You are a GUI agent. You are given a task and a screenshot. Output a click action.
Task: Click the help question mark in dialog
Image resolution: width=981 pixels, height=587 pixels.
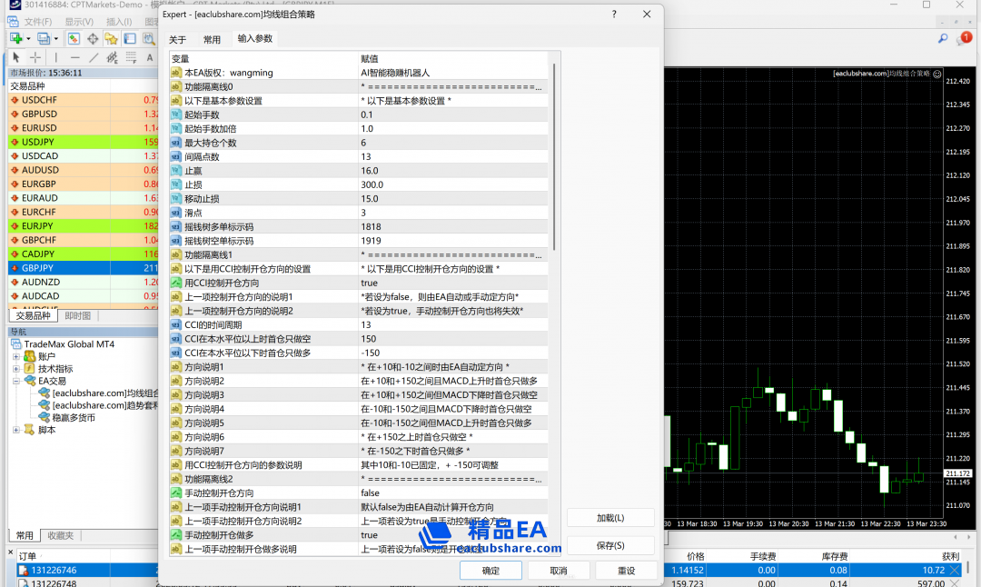[x=614, y=15]
